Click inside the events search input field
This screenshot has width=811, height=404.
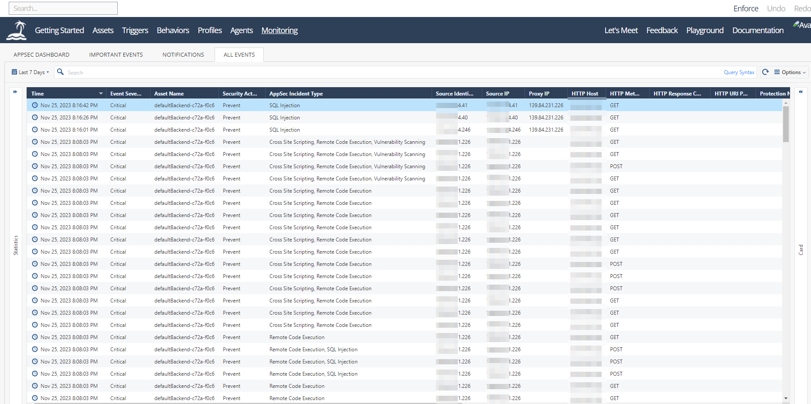click(174, 72)
